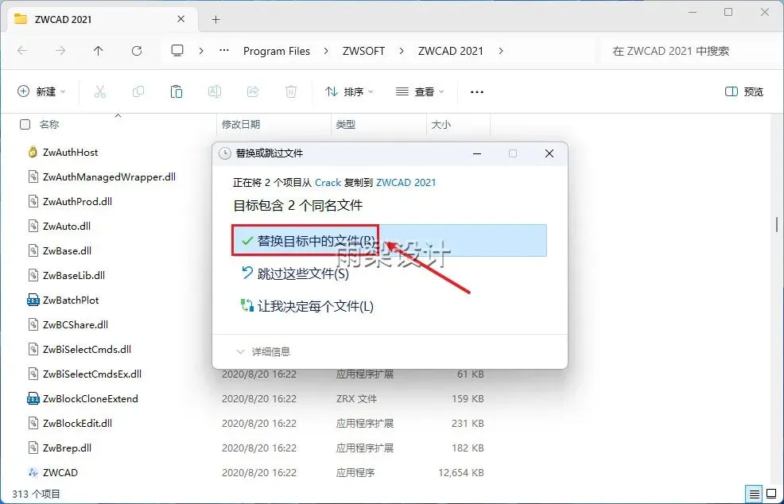Expand chevron after ZWCAD 2021 in path
784x504 pixels.
(x=500, y=51)
